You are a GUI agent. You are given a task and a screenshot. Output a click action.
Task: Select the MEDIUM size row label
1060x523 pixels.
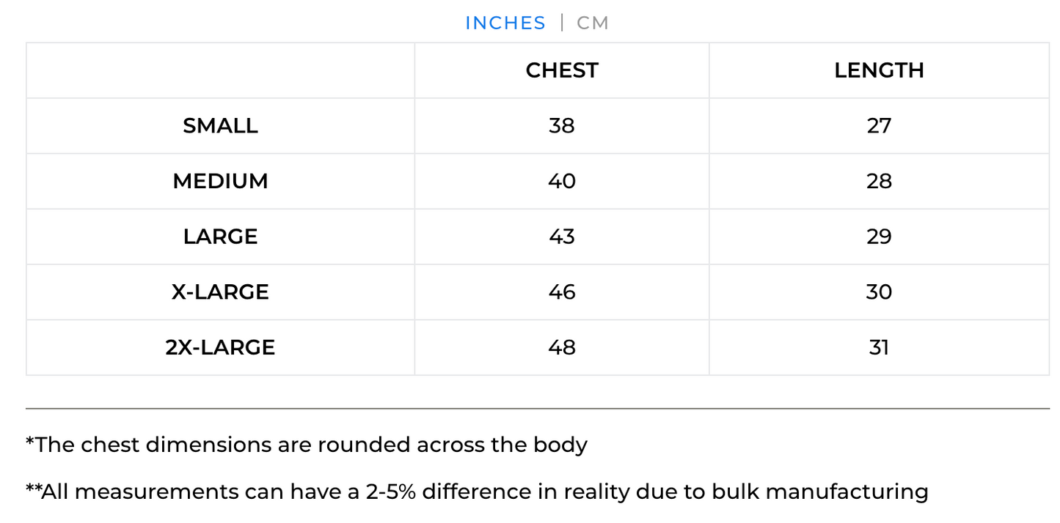[220, 181]
